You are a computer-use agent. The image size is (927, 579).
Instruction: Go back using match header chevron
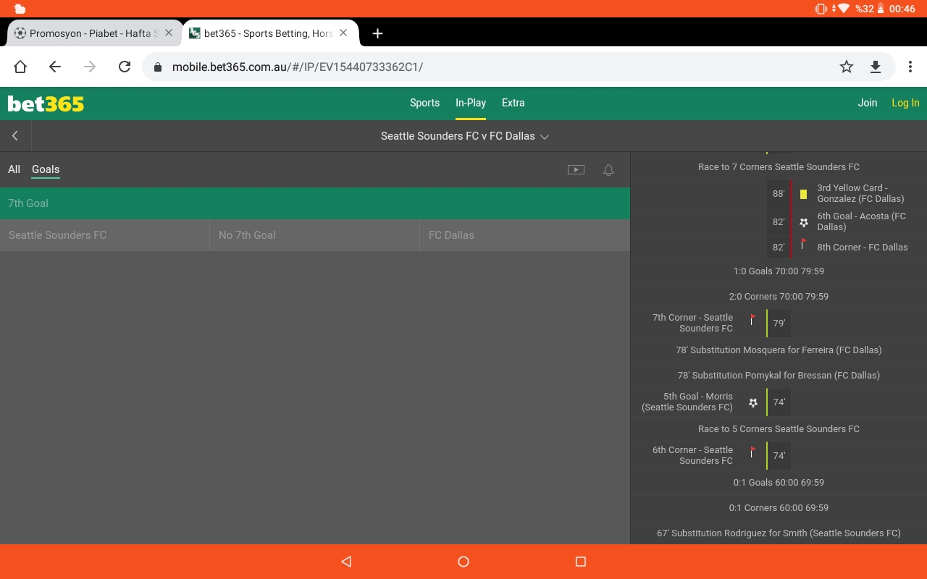click(15, 136)
